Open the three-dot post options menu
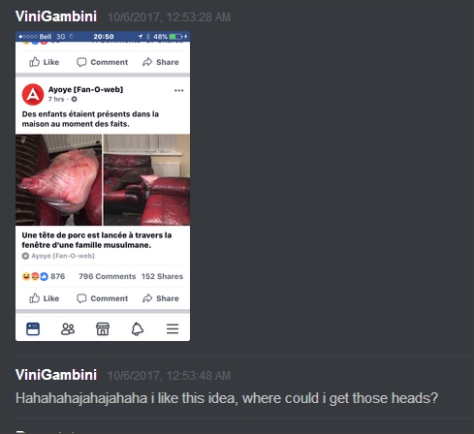Viewport: 474px width, 434px height. tap(179, 90)
